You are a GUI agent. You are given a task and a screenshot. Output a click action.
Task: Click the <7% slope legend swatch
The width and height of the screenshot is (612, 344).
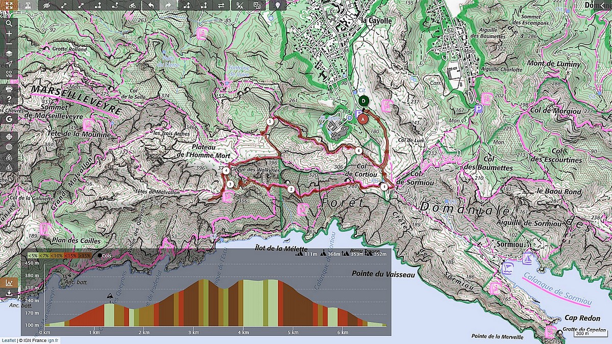pos(45,255)
